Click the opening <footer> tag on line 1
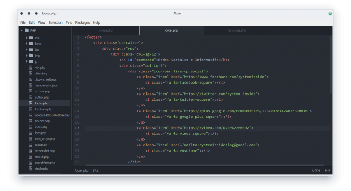The height and width of the screenshot is (191, 351). [93, 37]
